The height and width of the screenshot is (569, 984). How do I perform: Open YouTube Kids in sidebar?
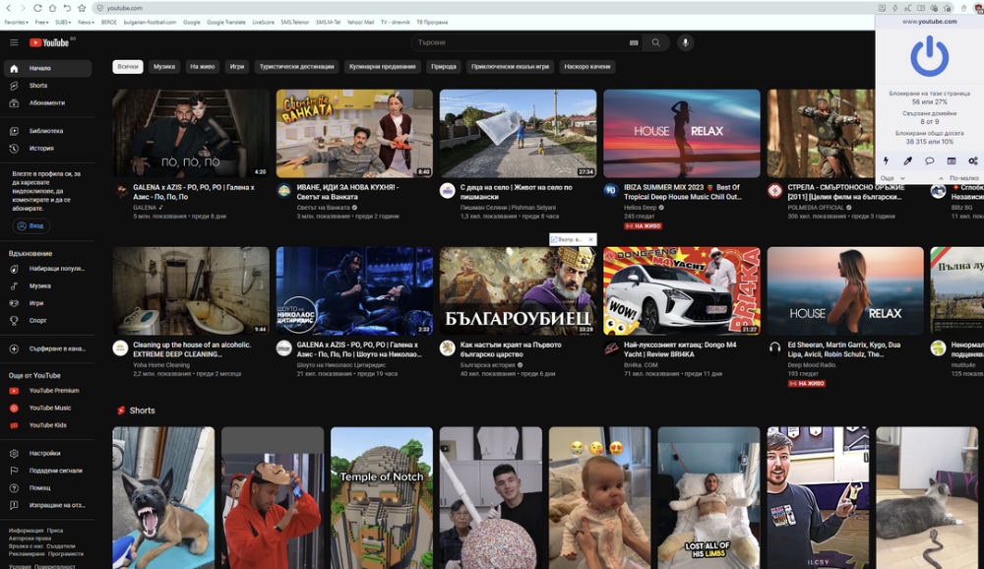pyautogui.click(x=47, y=425)
